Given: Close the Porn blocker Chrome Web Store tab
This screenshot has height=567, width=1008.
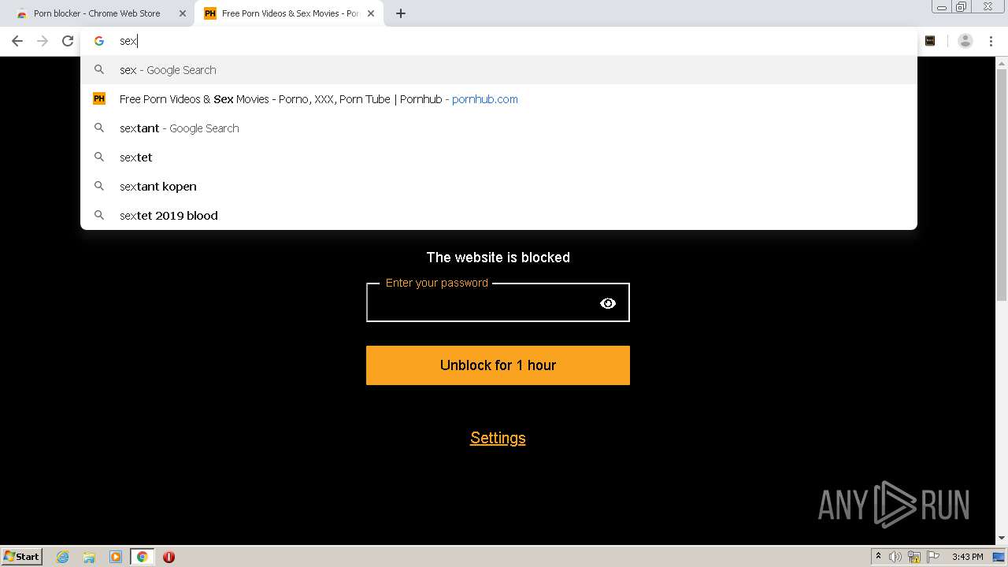Looking at the screenshot, I should [x=183, y=13].
